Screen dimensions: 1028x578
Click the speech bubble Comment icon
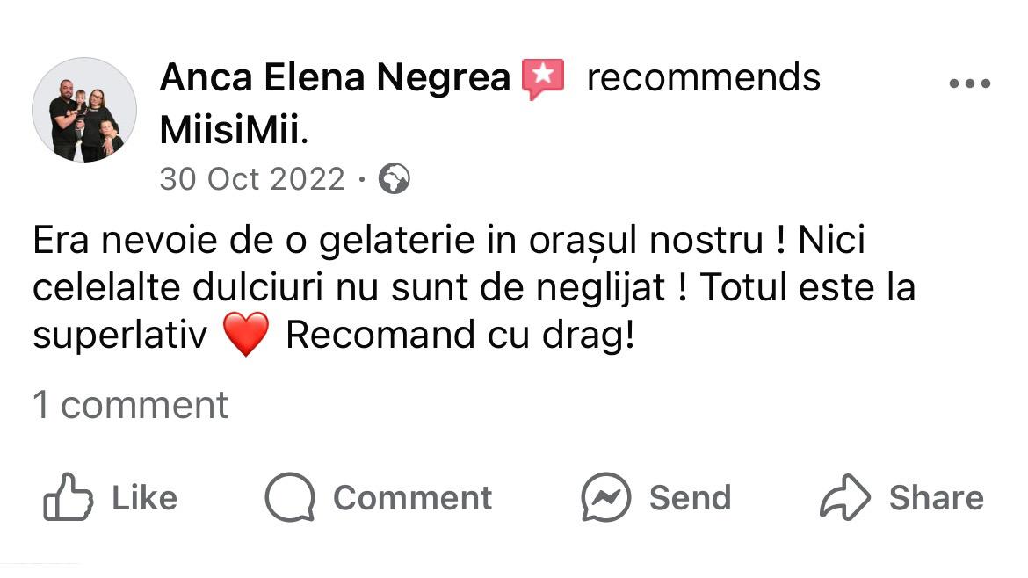click(x=291, y=497)
